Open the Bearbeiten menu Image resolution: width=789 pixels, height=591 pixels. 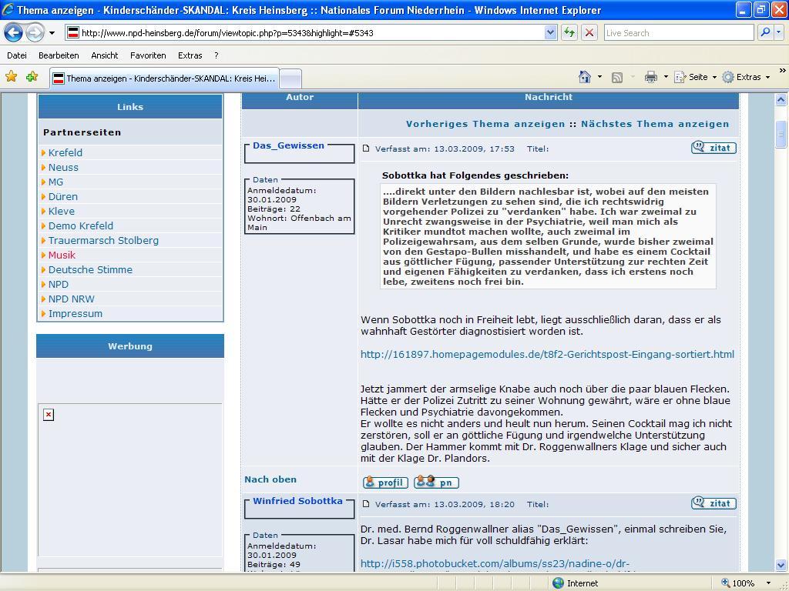(59, 55)
